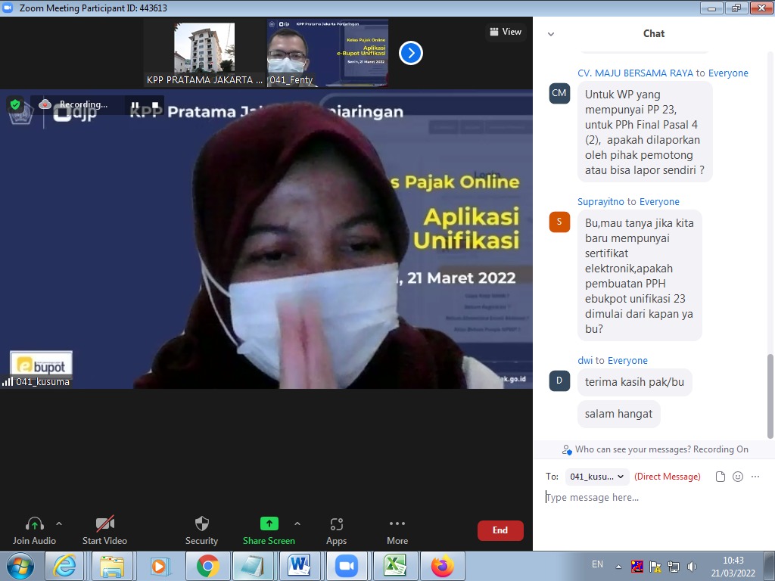Stop the meeting recording
The width and height of the screenshot is (775, 581).
[x=154, y=105]
